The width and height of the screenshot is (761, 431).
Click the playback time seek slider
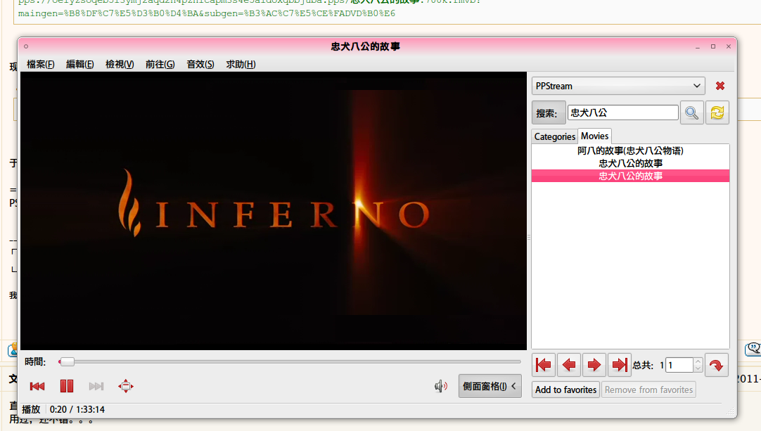pyautogui.click(x=289, y=361)
